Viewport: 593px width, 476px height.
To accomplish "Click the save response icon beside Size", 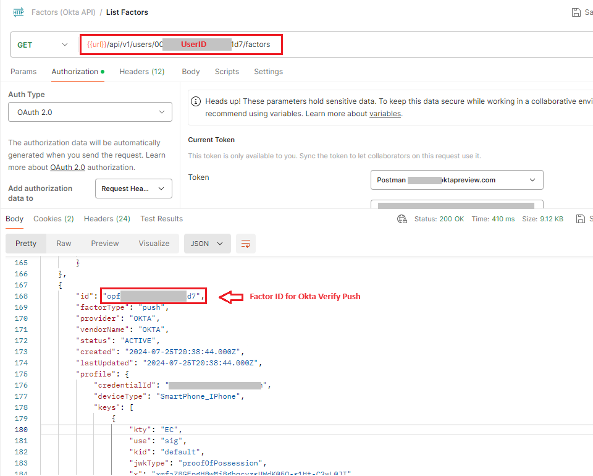I will [x=580, y=219].
